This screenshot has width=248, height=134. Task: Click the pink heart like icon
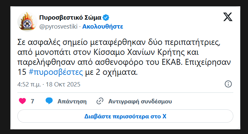(x=22, y=101)
